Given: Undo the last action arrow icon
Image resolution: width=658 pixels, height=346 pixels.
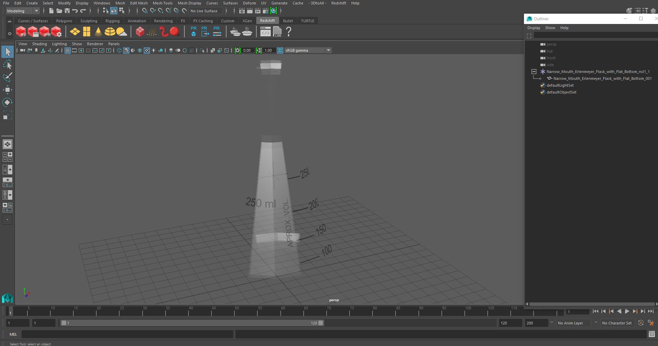Looking at the screenshot, I should (75, 11).
